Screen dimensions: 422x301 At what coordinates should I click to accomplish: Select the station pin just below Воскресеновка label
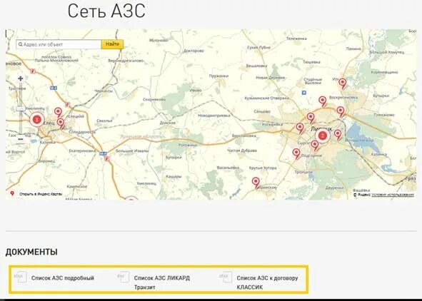pyautogui.click(x=341, y=112)
